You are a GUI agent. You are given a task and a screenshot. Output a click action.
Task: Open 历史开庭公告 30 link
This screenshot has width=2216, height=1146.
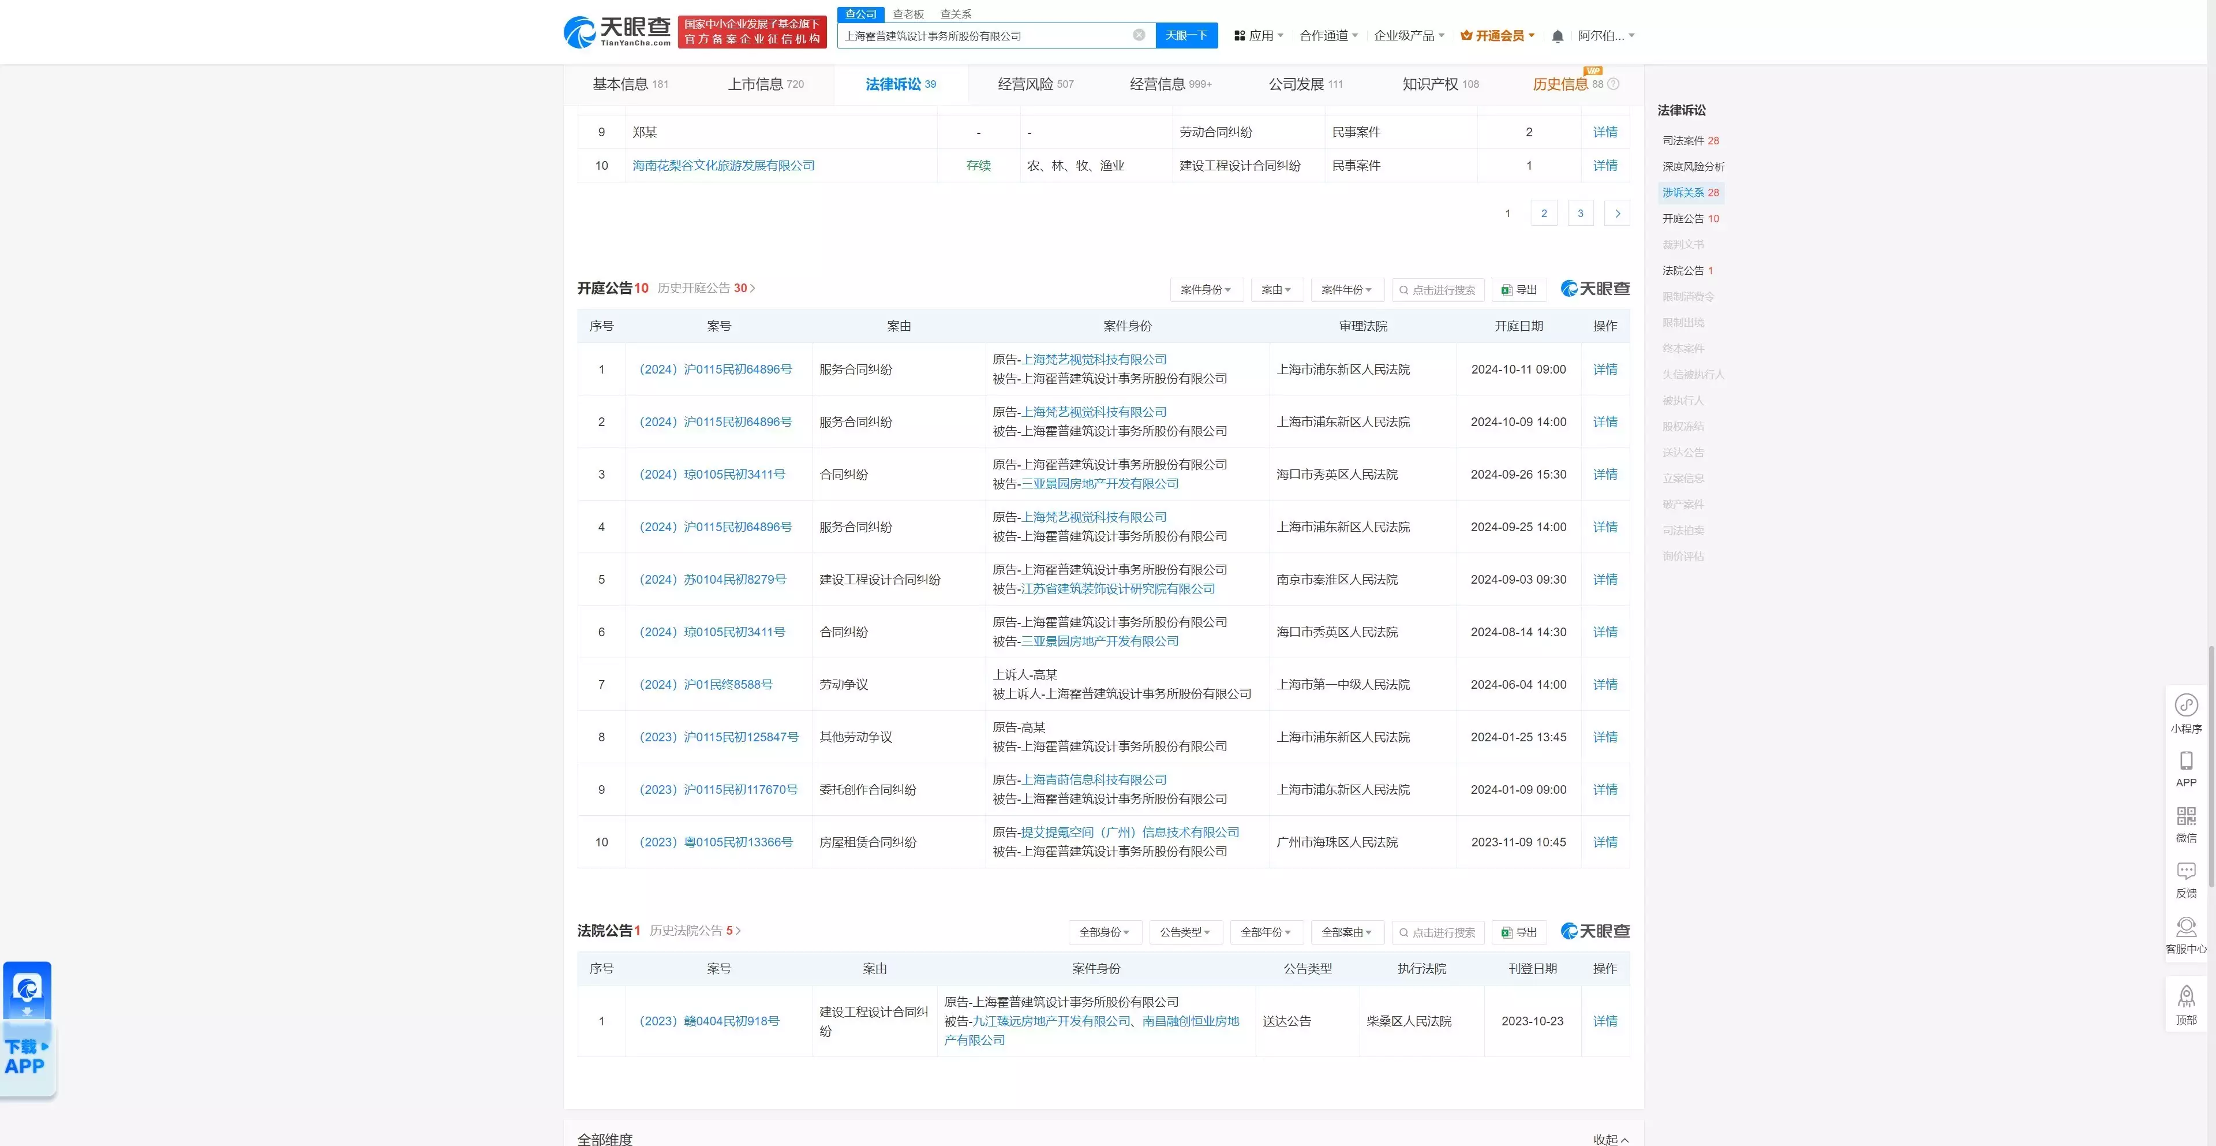tap(706, 288)
